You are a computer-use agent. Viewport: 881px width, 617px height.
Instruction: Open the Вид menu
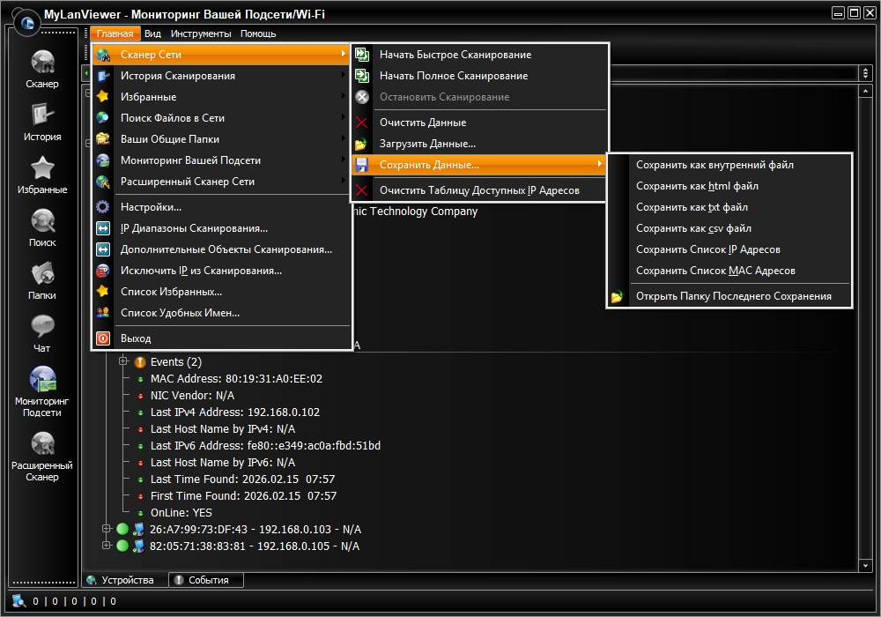(x=152, y=33)
